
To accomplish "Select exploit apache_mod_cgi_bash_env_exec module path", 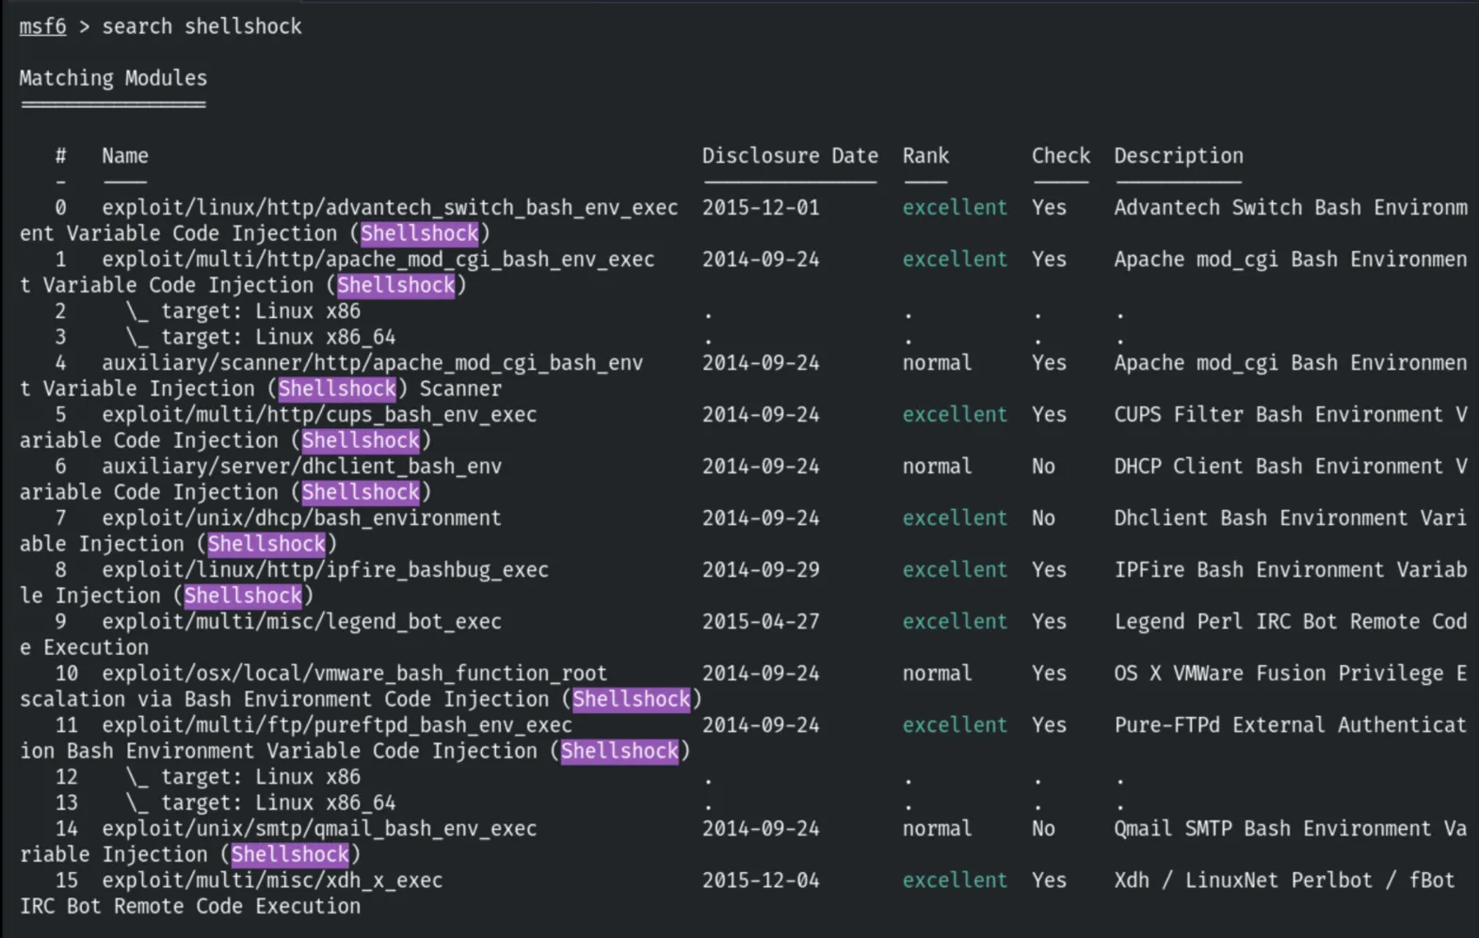I will click(x=378, y=260).
